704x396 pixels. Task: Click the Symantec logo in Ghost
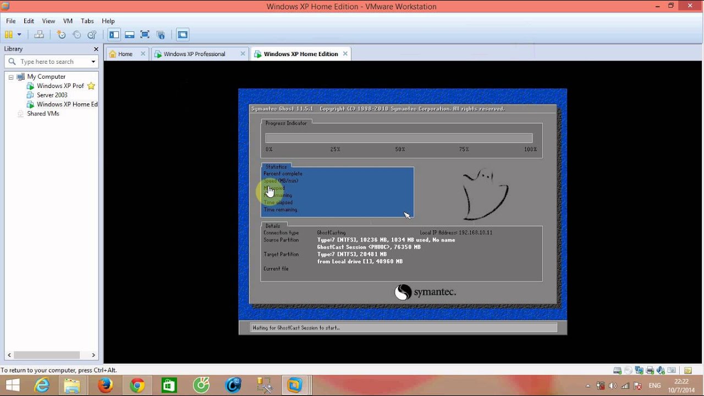(x=425, y=292)
